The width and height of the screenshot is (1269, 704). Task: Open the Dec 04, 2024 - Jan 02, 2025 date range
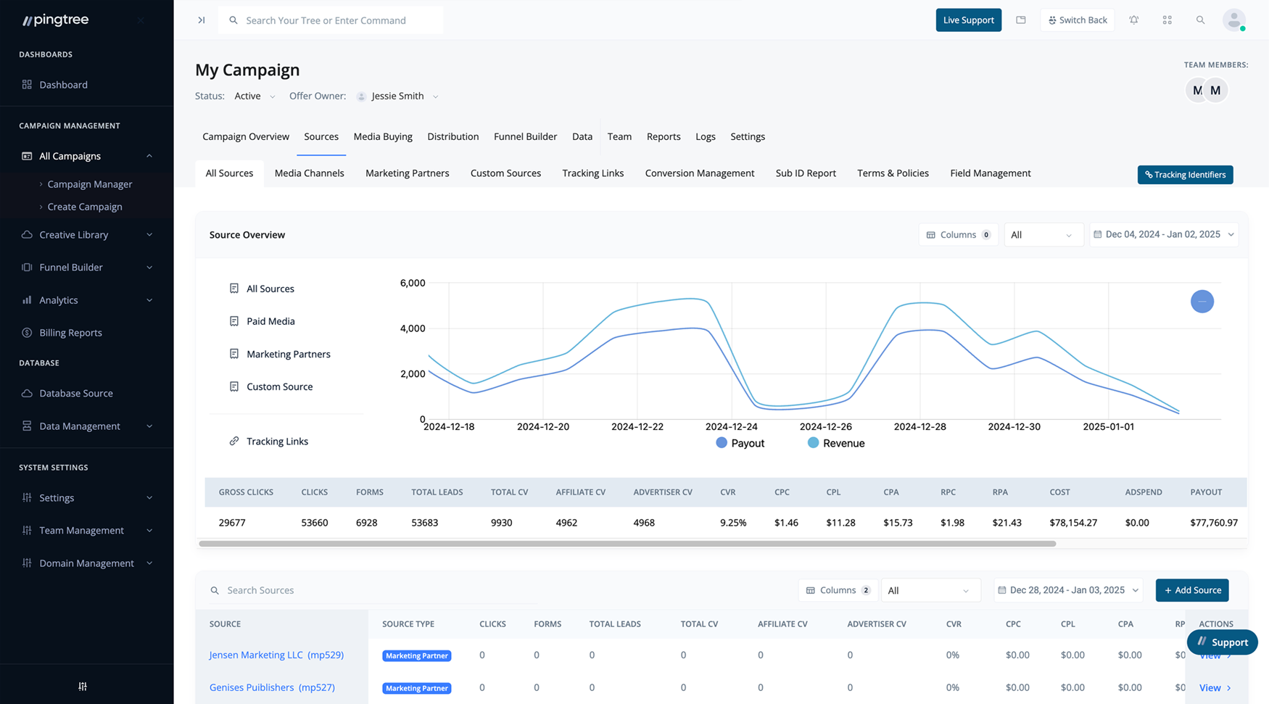point(1163,235)
